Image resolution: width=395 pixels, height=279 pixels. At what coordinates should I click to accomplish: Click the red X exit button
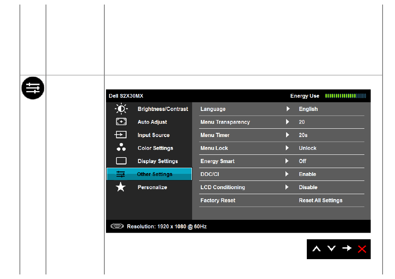tap(362, 249)
